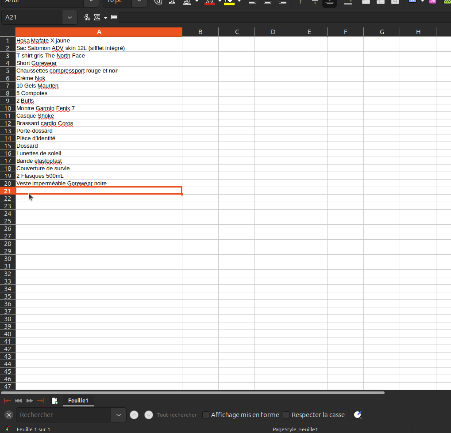451x433 pixels.
Task: Select column A header
Action: tap(99, 32)
